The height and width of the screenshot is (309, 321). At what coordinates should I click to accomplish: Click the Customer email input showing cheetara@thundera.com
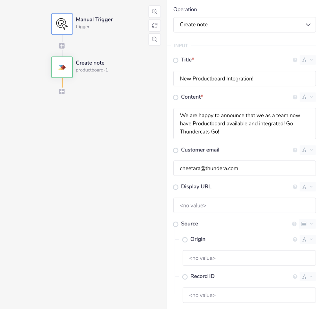point(244,168)
